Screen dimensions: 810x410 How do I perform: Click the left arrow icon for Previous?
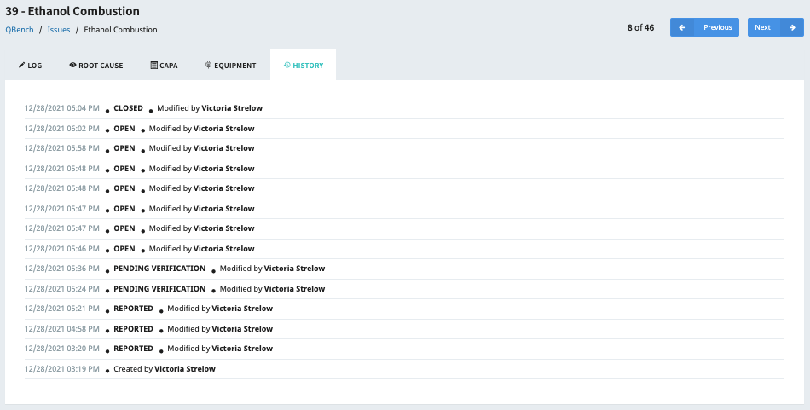pos(682,27)
